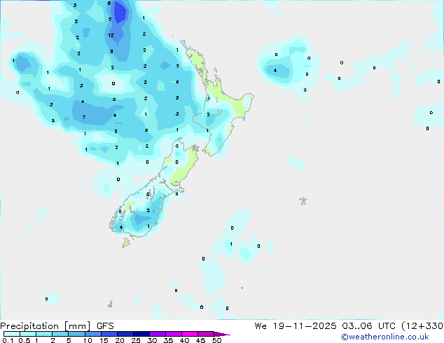Click the "8" precipitation value on map
The height and width of the screenshot is (343, 444).
tap(112, 52)
